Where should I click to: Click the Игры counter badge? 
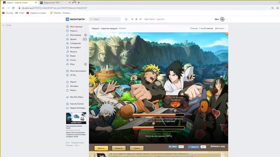[x=86, y=64]
